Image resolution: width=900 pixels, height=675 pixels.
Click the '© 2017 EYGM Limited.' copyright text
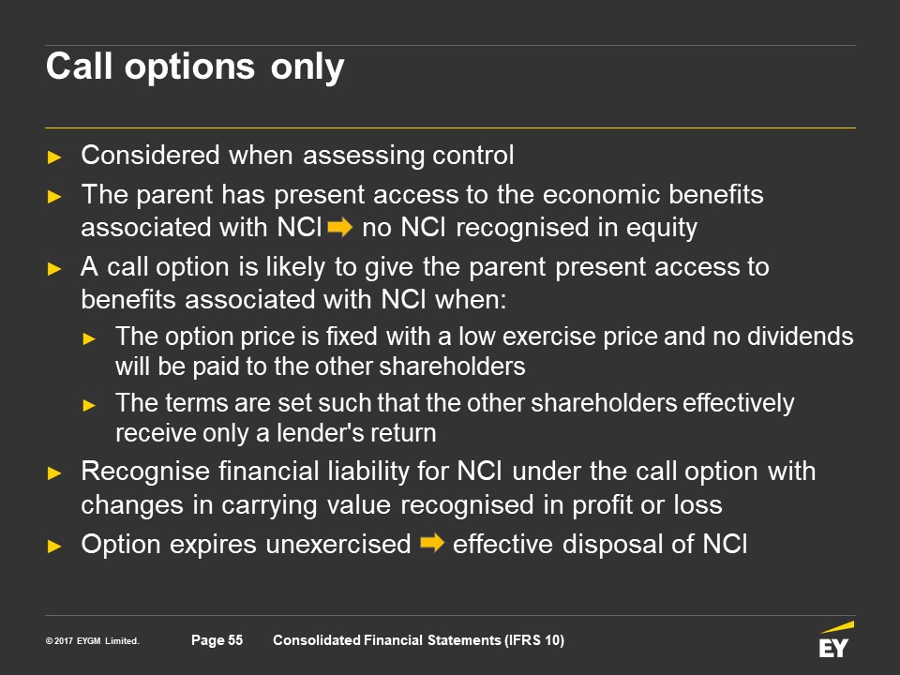coord(92,641)
